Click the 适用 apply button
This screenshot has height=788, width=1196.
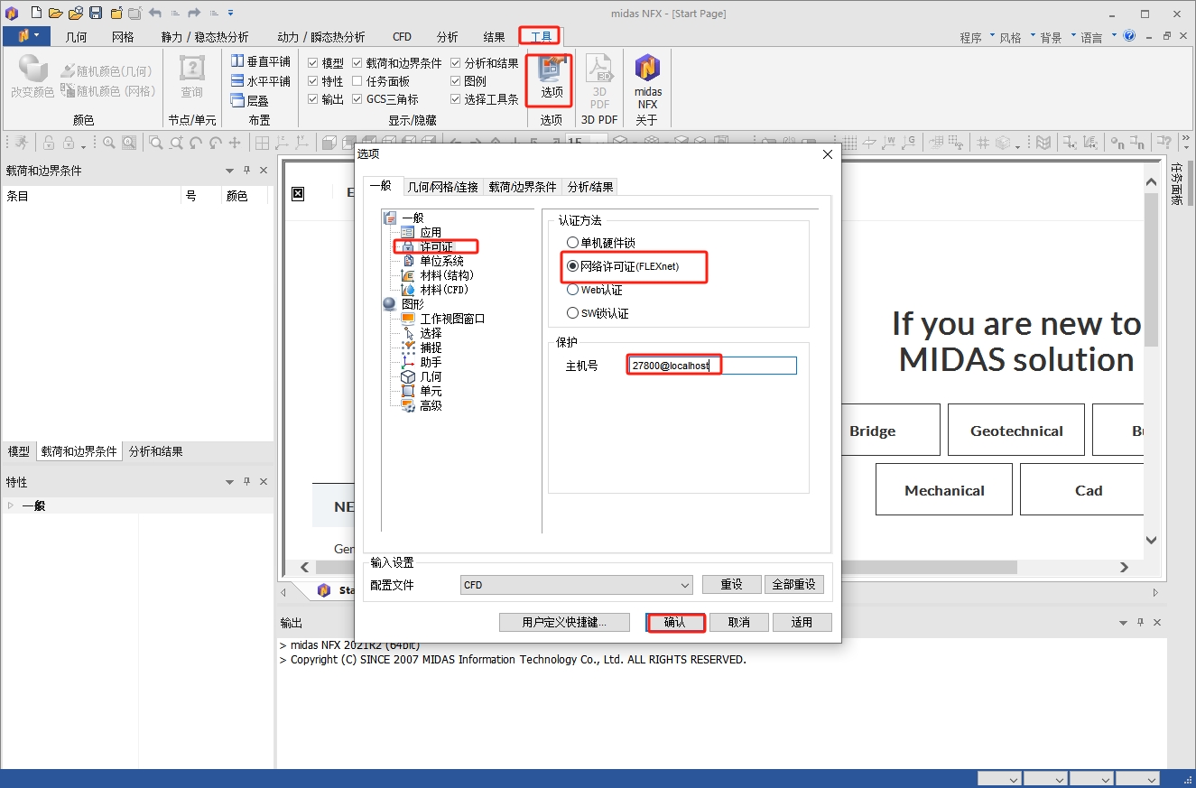(x=802, y=622)
